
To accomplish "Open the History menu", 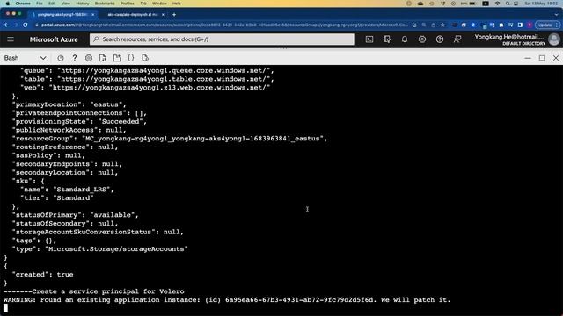I will point(82,4).
